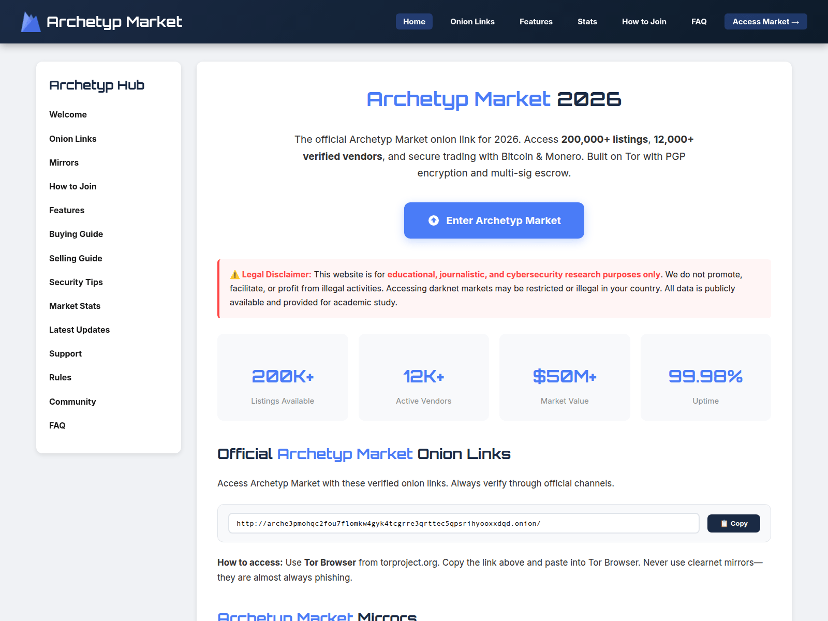The height and width of the screenshot is (621, 828).
Task: Click the Official Archetyp Market Onion Links heading
Action: [x=364, y=454]
